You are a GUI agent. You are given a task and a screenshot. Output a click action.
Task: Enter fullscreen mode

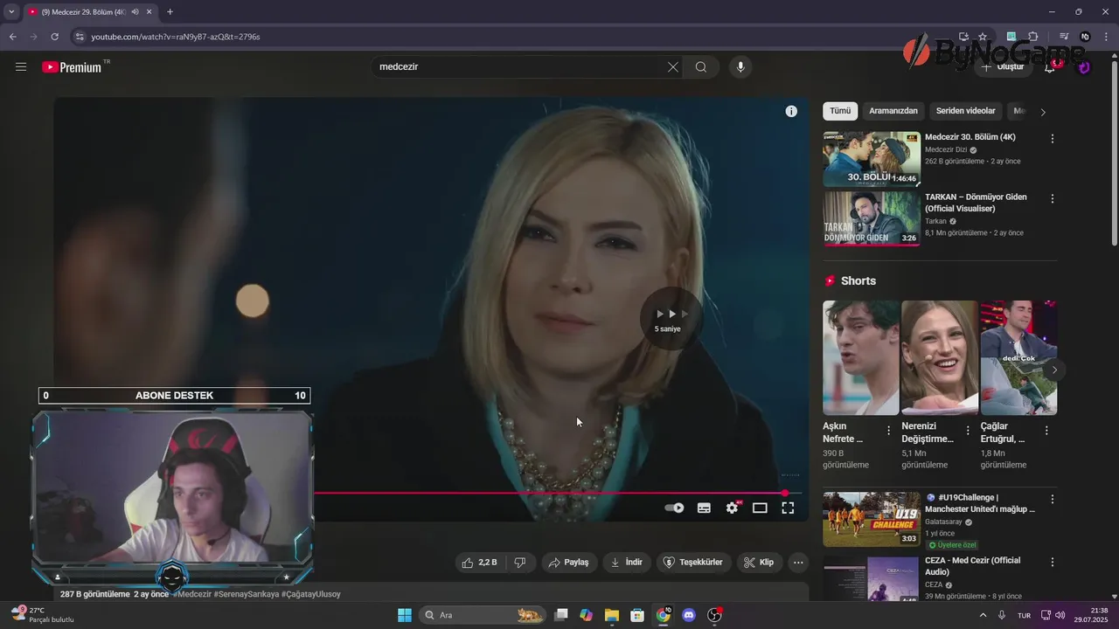788,508
